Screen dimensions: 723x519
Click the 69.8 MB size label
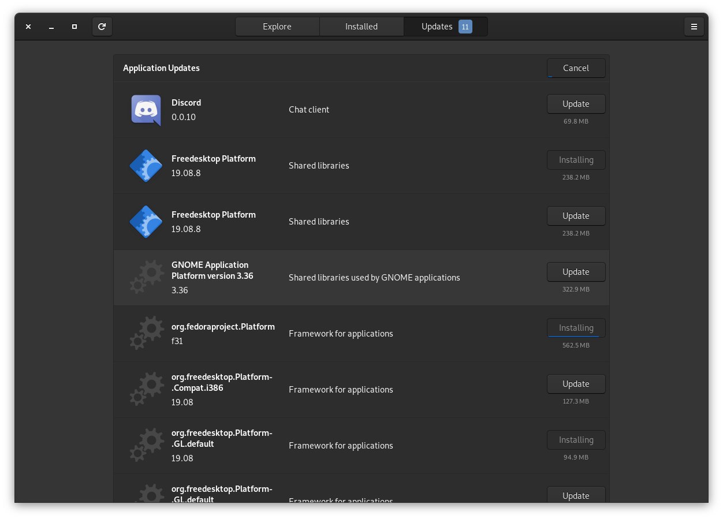pyautogui.click(x=576, y=122)
